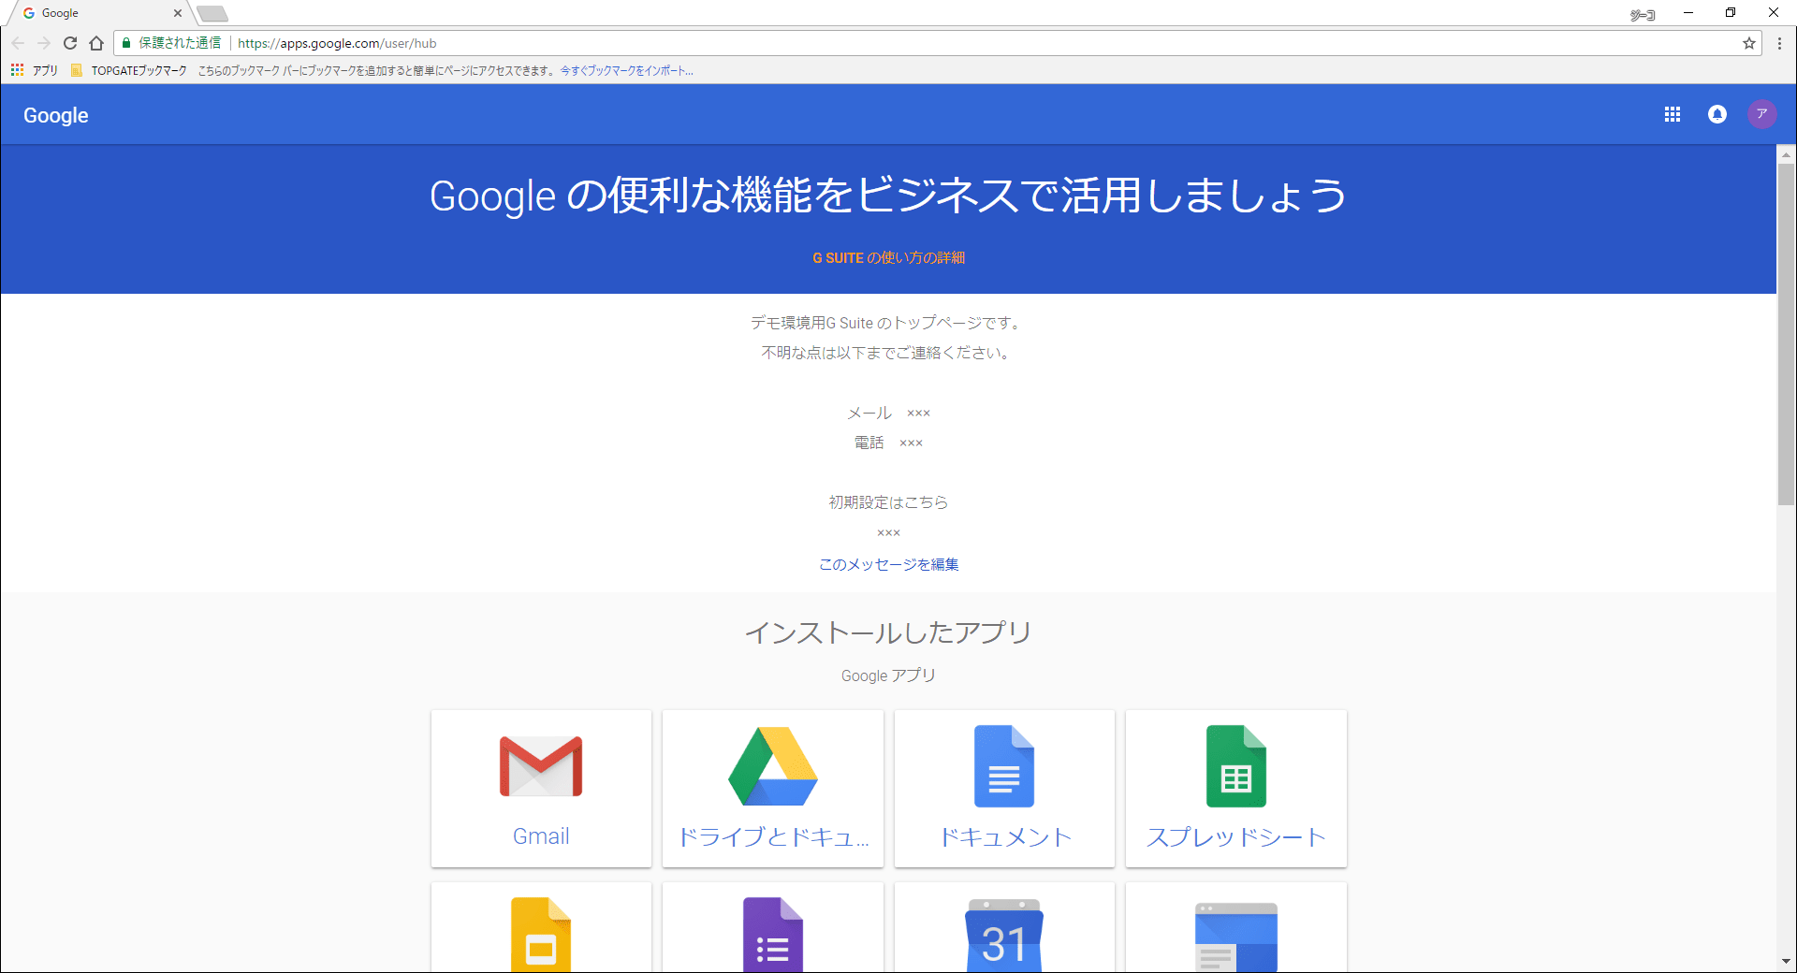The width and height of the screenshot is (1797, 973).
Task: Show notifications via the bell icon
Action: 1717,114
